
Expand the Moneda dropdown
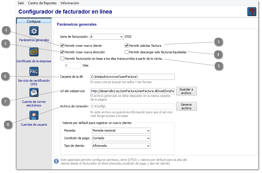tap(121, 130)
